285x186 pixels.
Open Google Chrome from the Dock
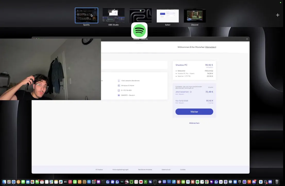207,182
